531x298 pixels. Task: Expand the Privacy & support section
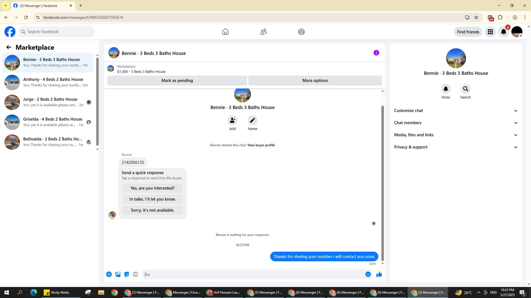[x=456, y=147]
